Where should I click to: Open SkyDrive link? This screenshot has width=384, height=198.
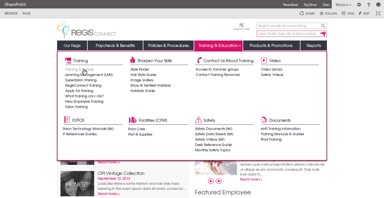point(310,5)
